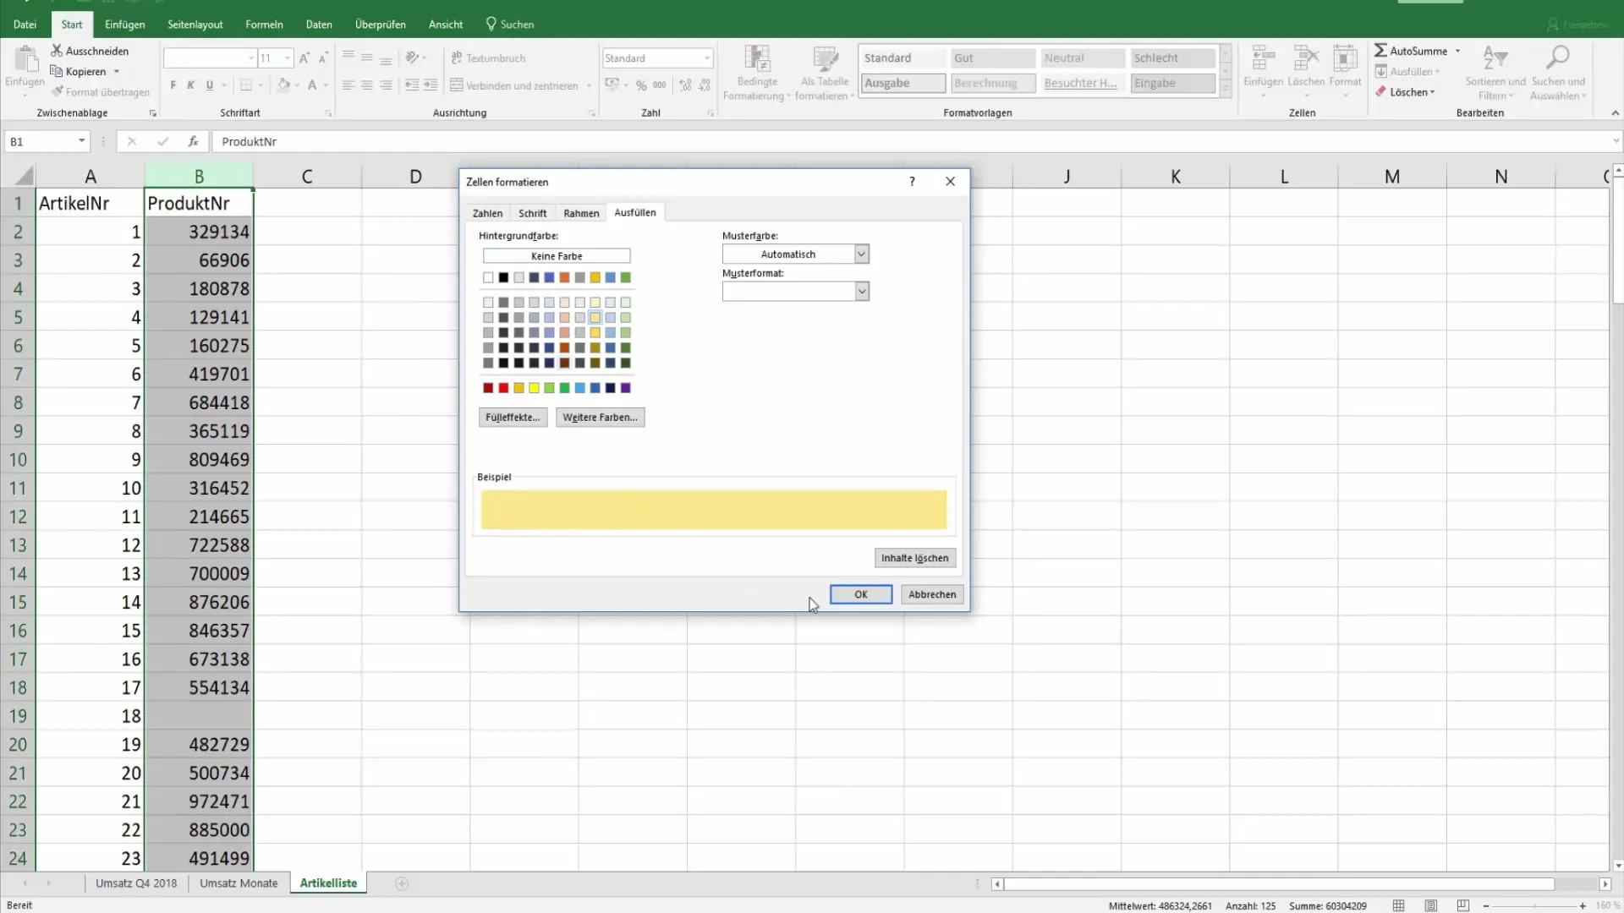The image size is (1624, 913).
Task: Click the Abbrechen button
Action: 932,594
